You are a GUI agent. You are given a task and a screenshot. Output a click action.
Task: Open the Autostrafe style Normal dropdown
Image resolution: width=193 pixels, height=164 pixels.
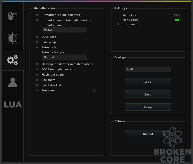pyautogui.click(x=65, y=57)
